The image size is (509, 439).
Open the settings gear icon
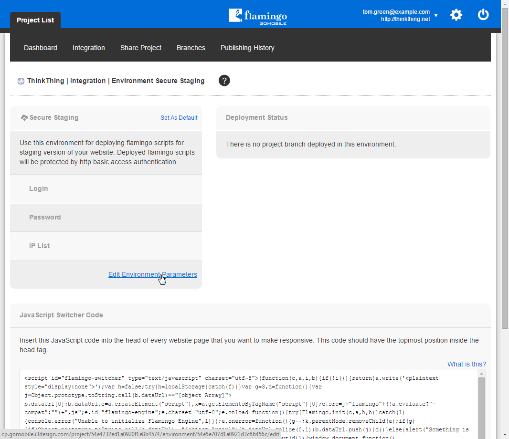point(456,15)
